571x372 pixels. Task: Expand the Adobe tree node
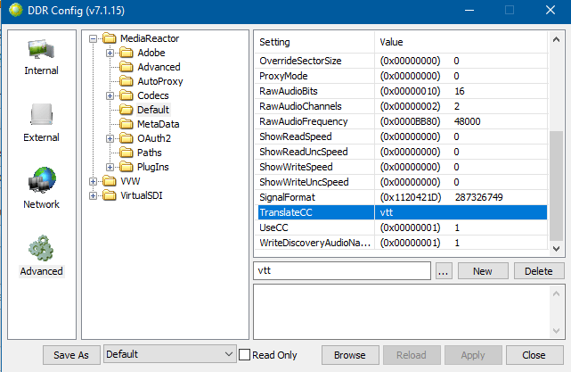click(x=110, y=53)
